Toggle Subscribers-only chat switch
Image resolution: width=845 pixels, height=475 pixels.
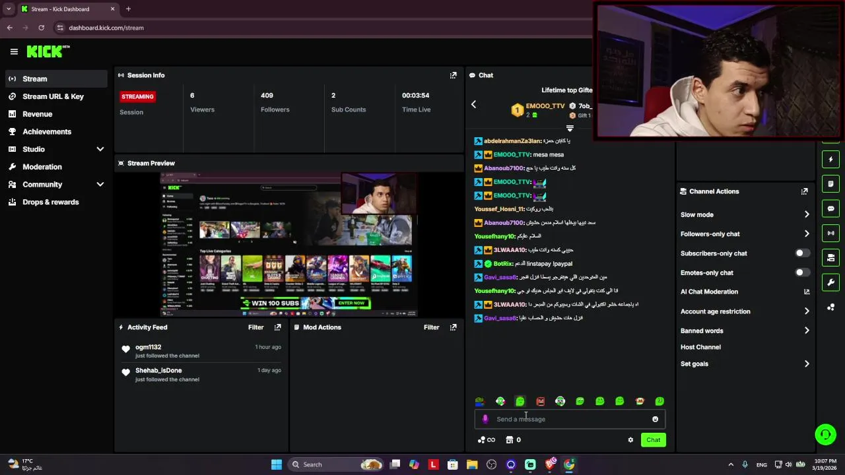802,253
